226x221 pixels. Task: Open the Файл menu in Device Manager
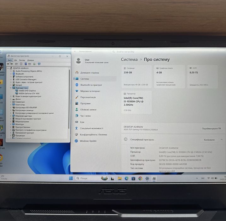[x=10, y=60]
